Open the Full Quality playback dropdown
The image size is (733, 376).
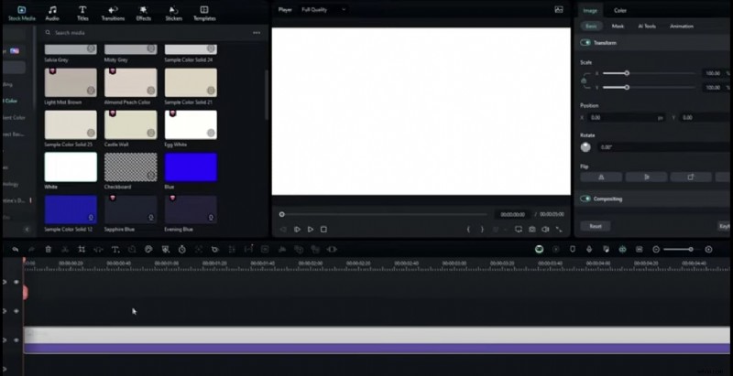323,9
